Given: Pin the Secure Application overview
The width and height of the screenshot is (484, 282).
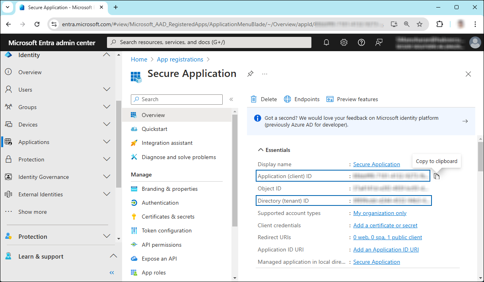Looking at the screenshot, I should (x=250, y=74).
